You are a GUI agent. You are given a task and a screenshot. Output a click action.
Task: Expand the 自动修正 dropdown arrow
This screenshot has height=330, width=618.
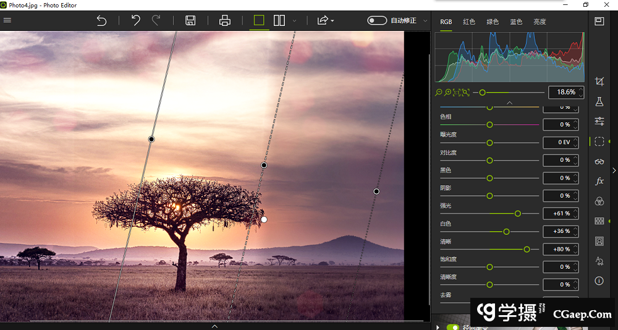pos(425,20)
